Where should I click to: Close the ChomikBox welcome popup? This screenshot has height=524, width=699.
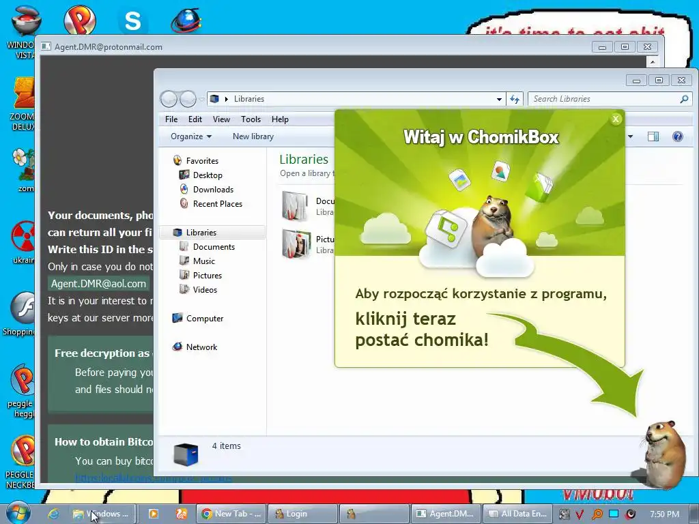pyautogui.click(x=616, y=119)
